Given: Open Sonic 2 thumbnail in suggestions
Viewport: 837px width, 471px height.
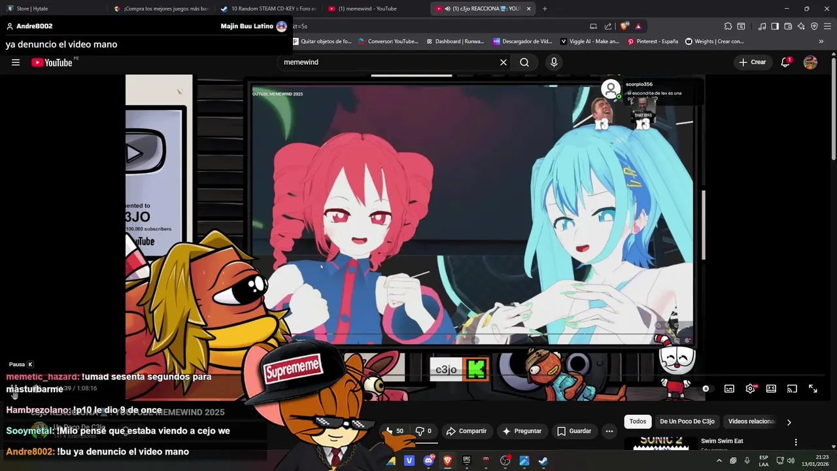Looking at the screenshot, I should pyautogui.click(x=661, y=443).
